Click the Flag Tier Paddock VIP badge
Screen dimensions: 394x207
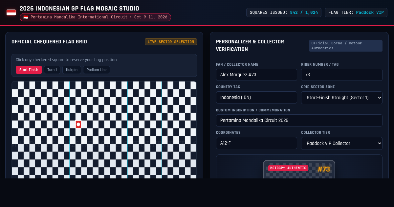(356, 12)
